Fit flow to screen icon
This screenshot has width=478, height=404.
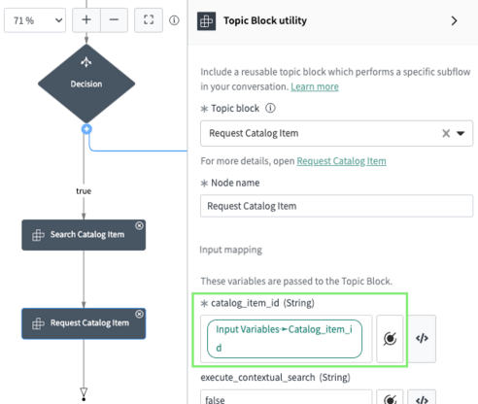pos(149,20)
